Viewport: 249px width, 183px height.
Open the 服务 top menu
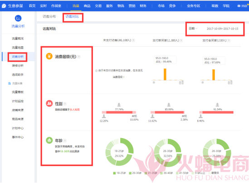109,6
